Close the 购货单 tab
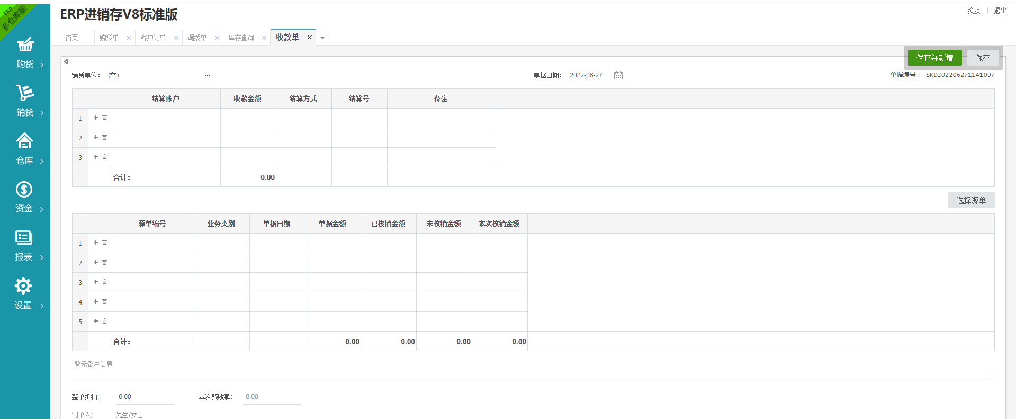The width and height of the screenshot is (1016, 419). [x=129, y=38]
